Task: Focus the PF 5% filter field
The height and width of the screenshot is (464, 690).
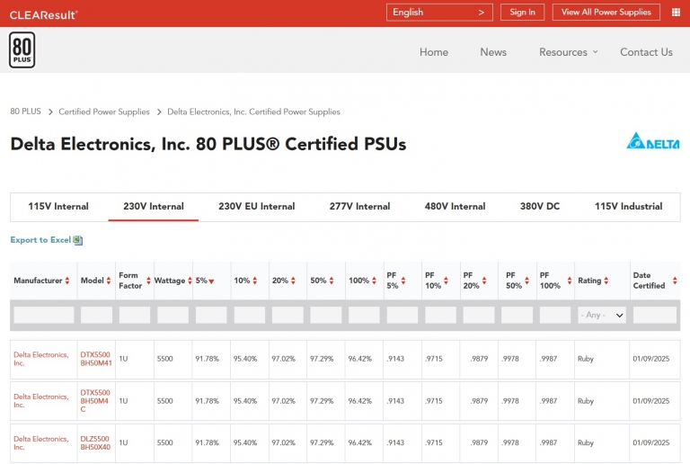Action: 402,316
